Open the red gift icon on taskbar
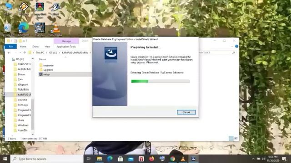Viewport: 291px width, 163px height. pos(141,159)
